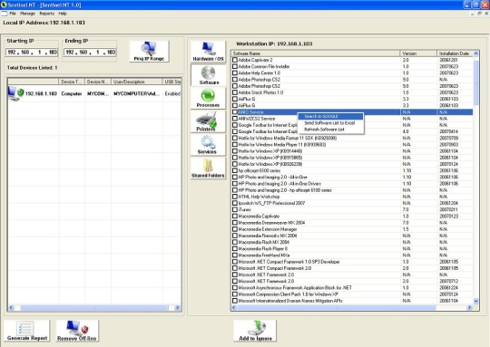
Task: Click the Enabled USB status cell
Action: click(172, 93)
